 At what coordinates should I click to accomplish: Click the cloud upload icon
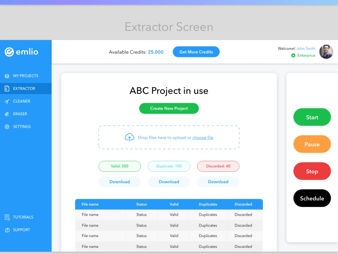click(x=129, y=137)
